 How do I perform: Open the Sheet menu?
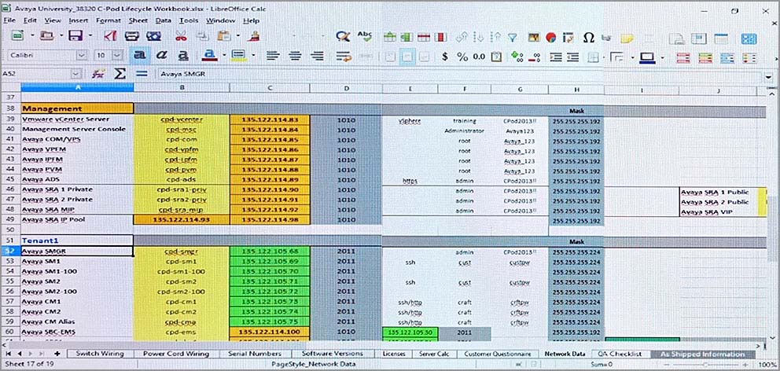138,20
